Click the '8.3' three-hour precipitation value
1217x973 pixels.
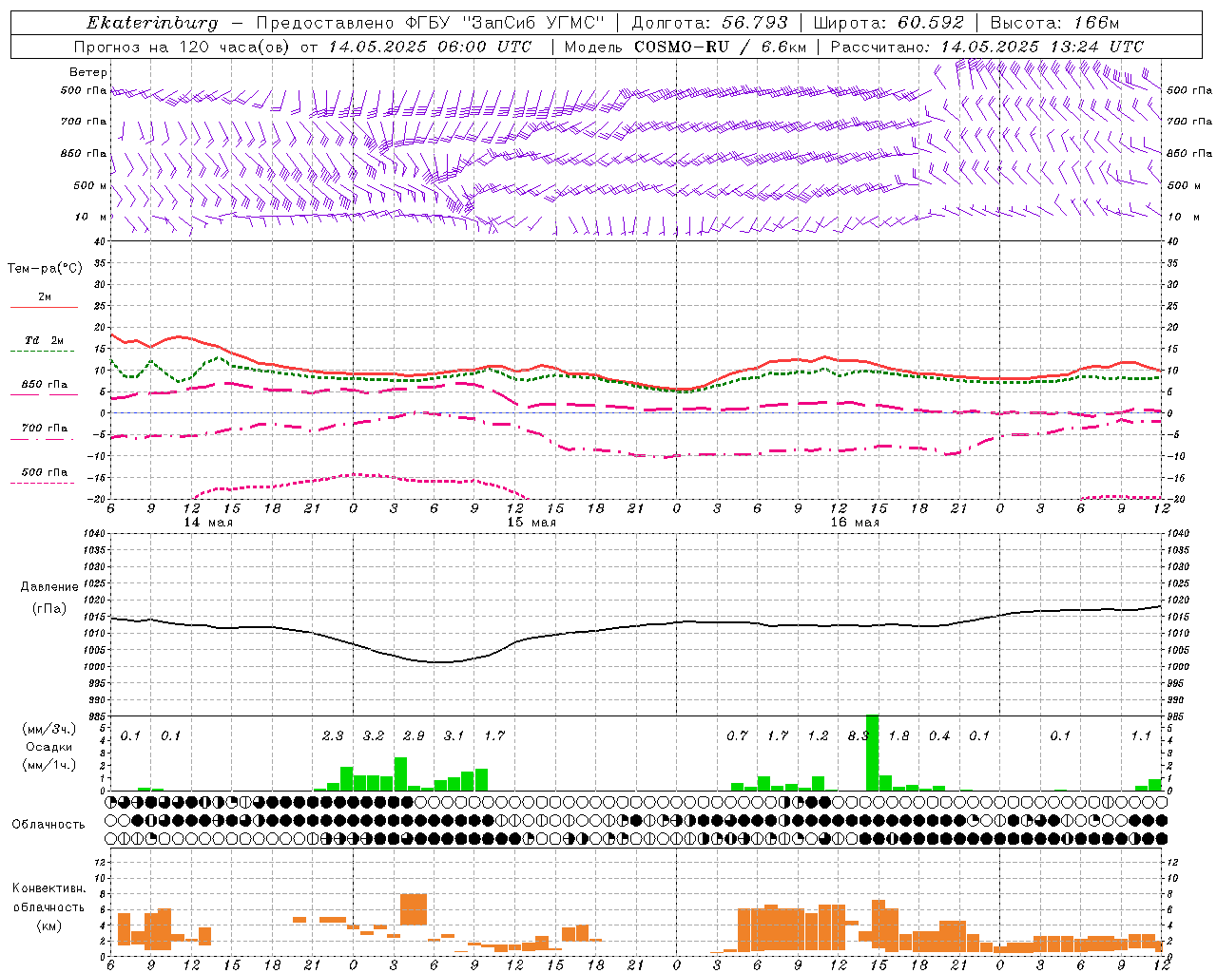tap(859, 736)
